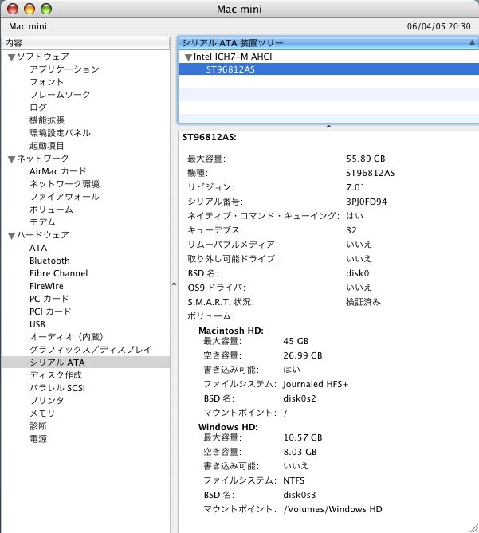Screen dimensions: 479x533
Task: Minimize the Mac mini window
Action: 29,9
